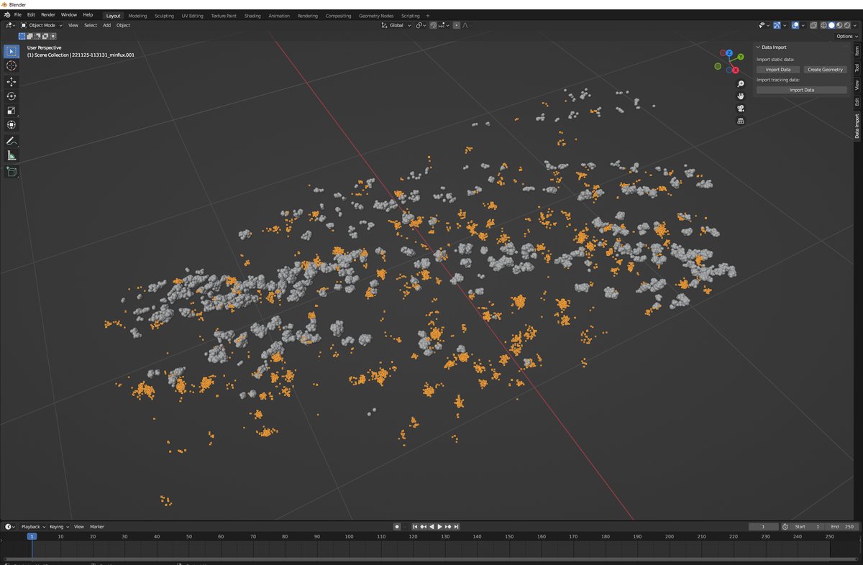The height and width of the screenshot is (565, 863).
Task: Select the Annotate tool
Action: click(12, 142)
